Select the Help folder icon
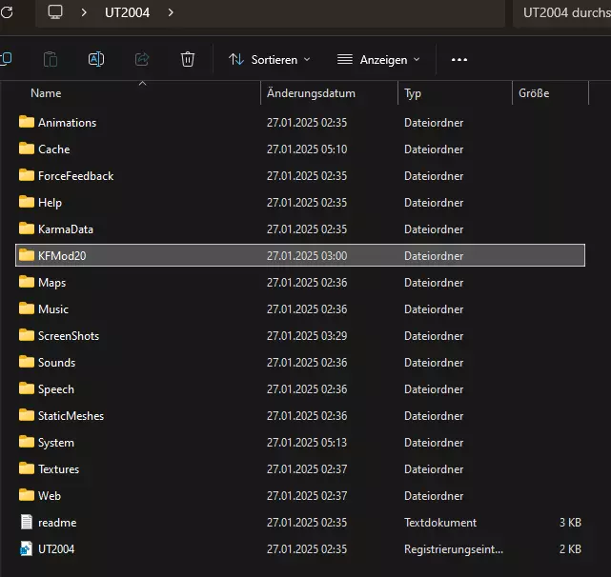Viewport: 611px width, 577px height. [x=27, y=202]
